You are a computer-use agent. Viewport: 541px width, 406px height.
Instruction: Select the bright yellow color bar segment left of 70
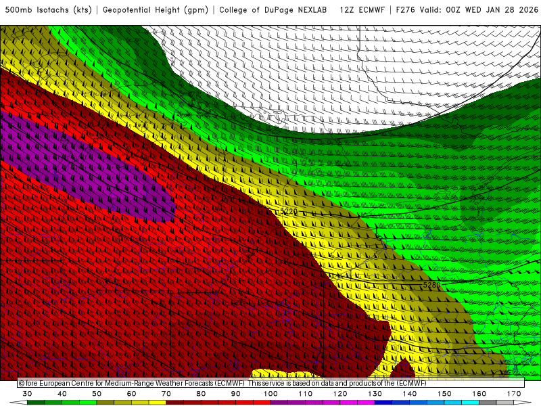[158, 403]
